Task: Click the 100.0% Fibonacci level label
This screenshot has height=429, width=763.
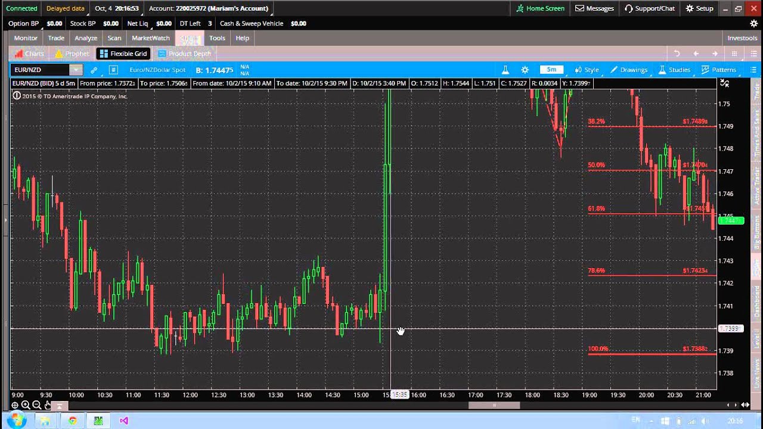Action: click(598, 349)
